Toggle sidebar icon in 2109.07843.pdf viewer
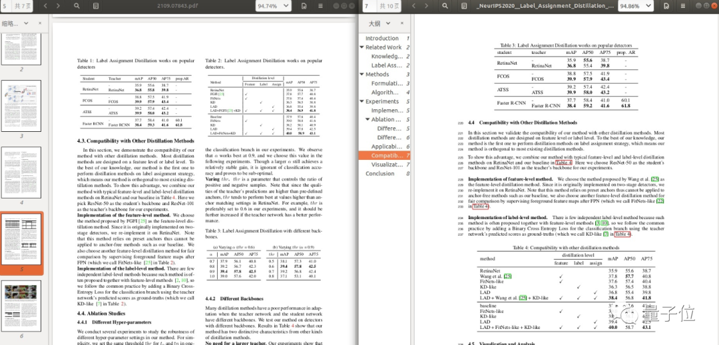The height and width of the screenshot is (345, 719). pyautogui.click(x=97, y=7)
